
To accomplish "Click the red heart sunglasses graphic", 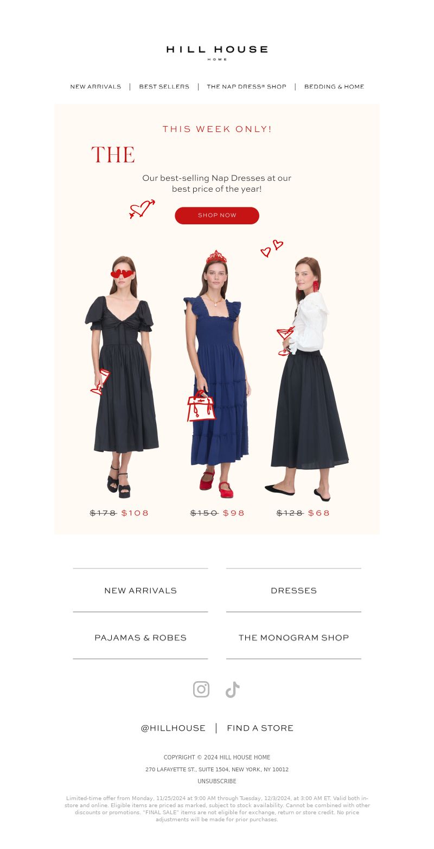I will click(x=122, y=274).
